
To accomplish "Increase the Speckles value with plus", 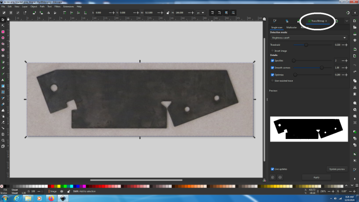I will (x=346, y=60).
